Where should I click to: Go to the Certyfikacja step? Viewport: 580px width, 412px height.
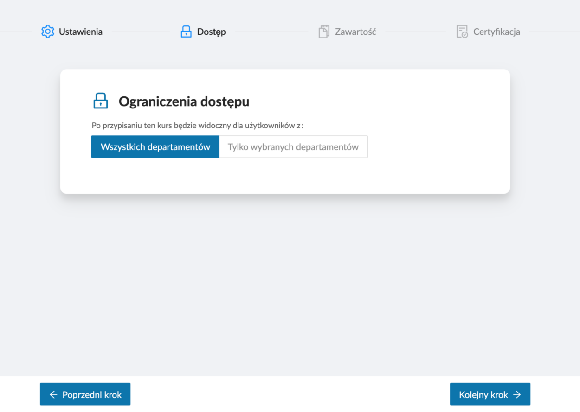tap(496, 32)
